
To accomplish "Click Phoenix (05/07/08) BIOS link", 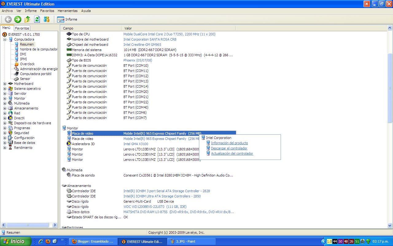I will pyautogui.click(x=138, y=60).
